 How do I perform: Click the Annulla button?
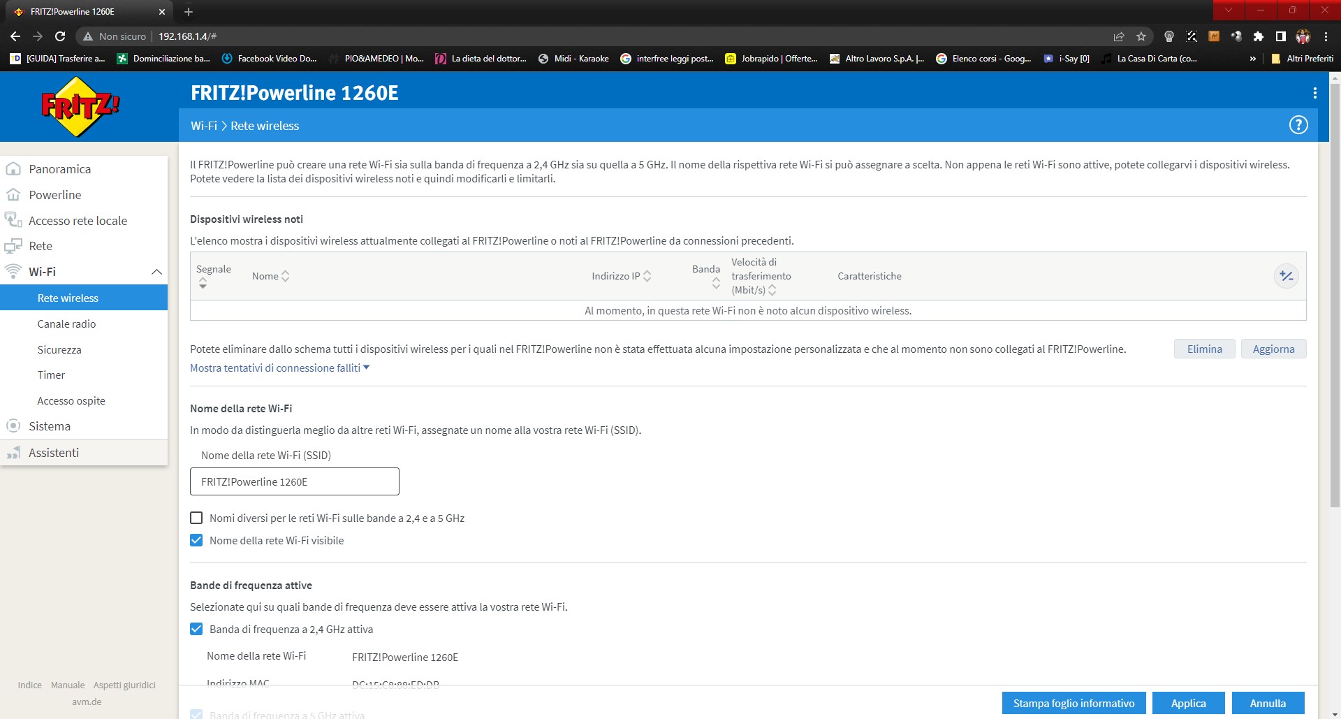tap(1268, 703)
